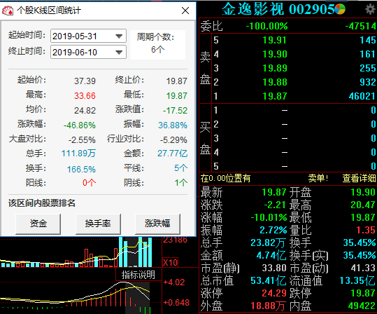Select sell level 2 price 19.88
Image resolution: width=377 pixels, height=314 pixels.
(275, 82)
